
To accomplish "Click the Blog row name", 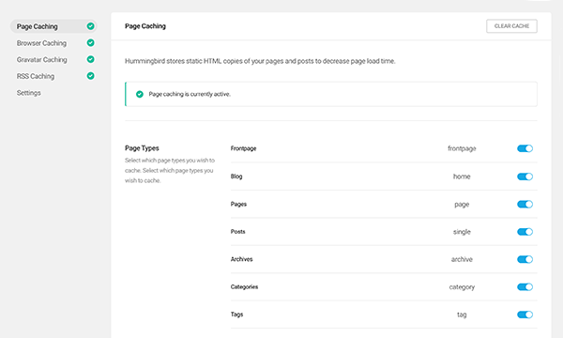I will 236,177.
